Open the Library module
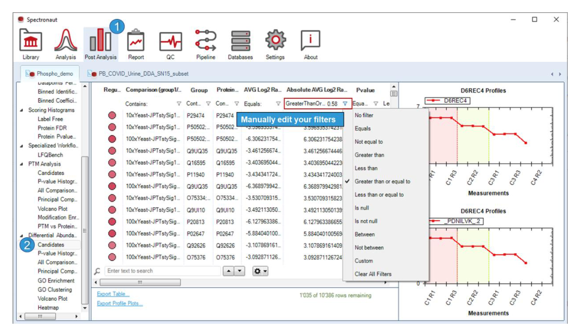The image size is (580, 336). 30,44
